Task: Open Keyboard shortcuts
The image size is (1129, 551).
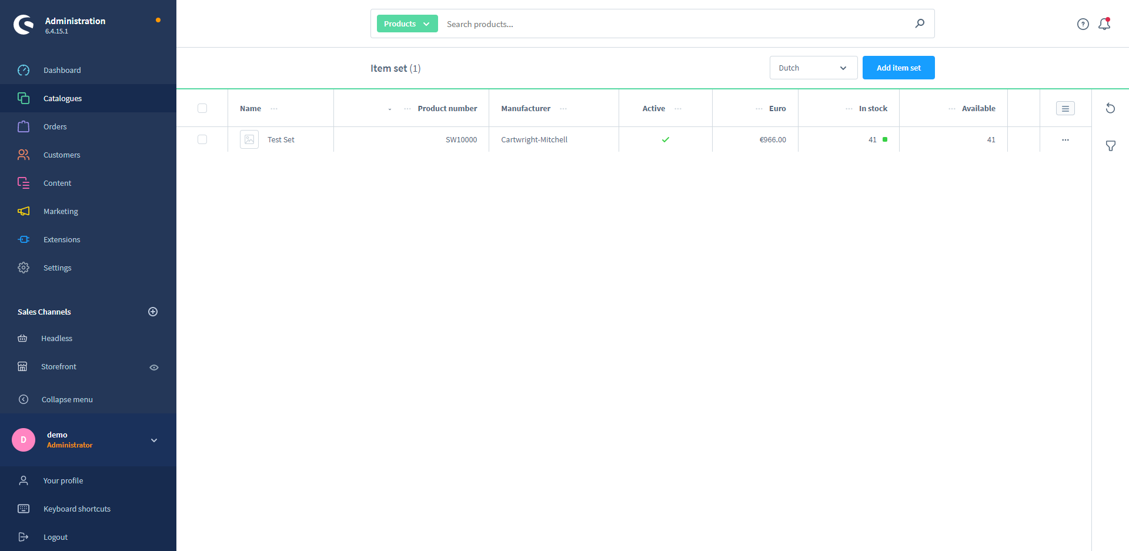Action: tap(88, 509)
